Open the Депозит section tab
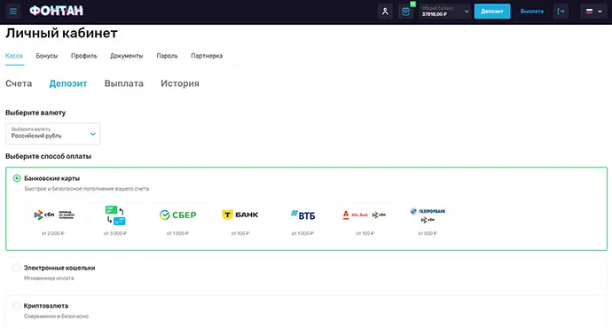Viewport: 612px width, 329px height. (x=68, y=83)
